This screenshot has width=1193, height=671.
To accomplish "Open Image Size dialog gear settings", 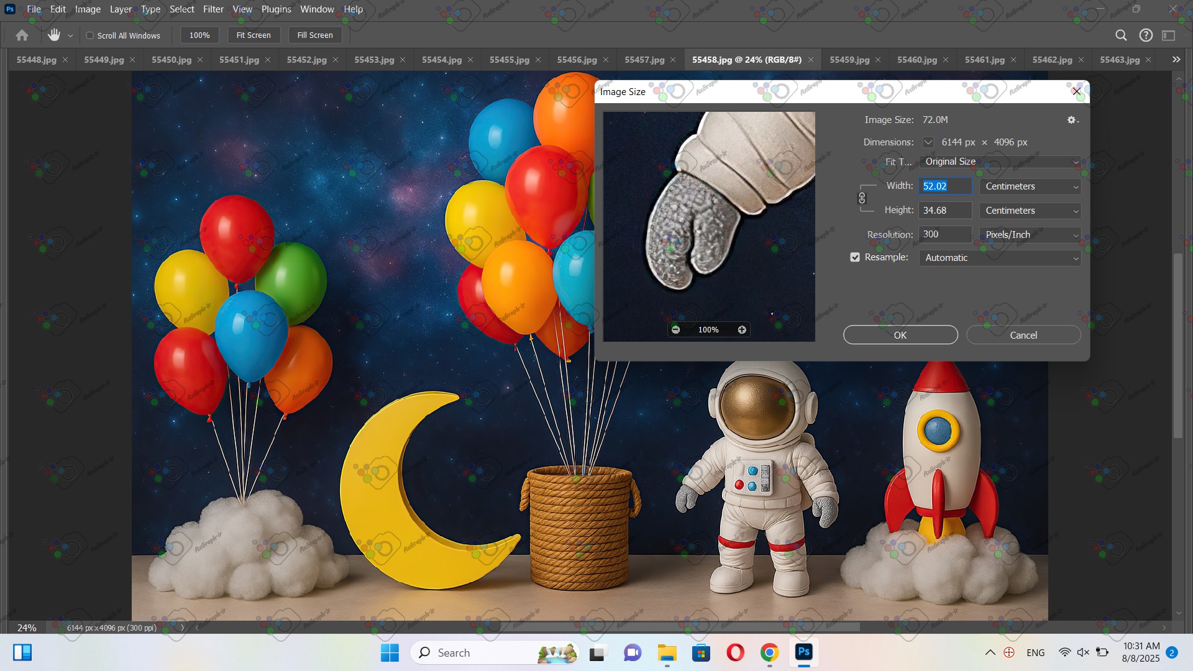I will pos(1072,120).
